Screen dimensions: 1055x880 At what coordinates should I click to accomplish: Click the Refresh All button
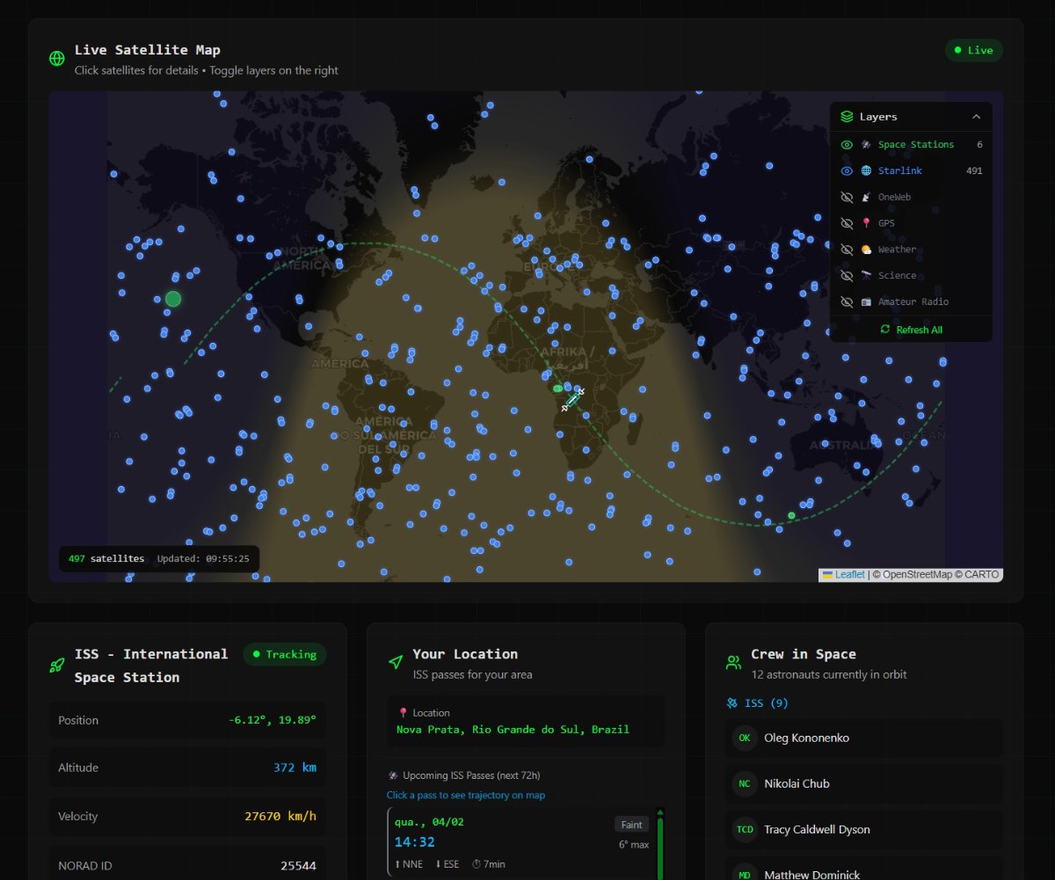911,329
